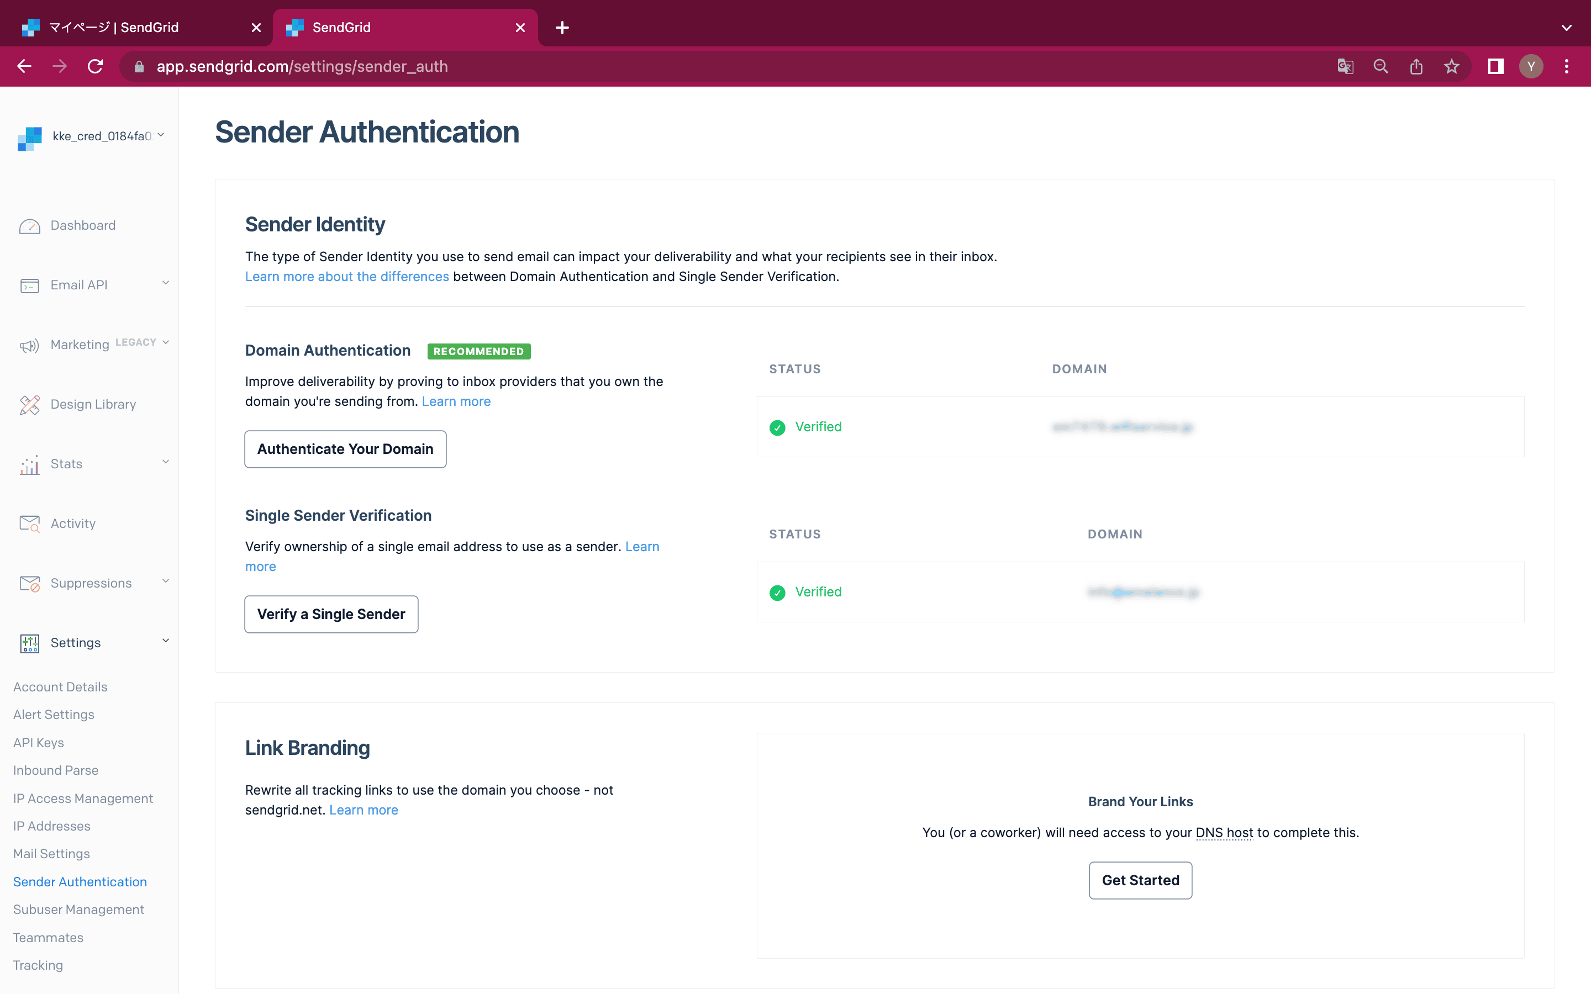
Task: Click the browser forward arrow
Action: click(60, 66)
